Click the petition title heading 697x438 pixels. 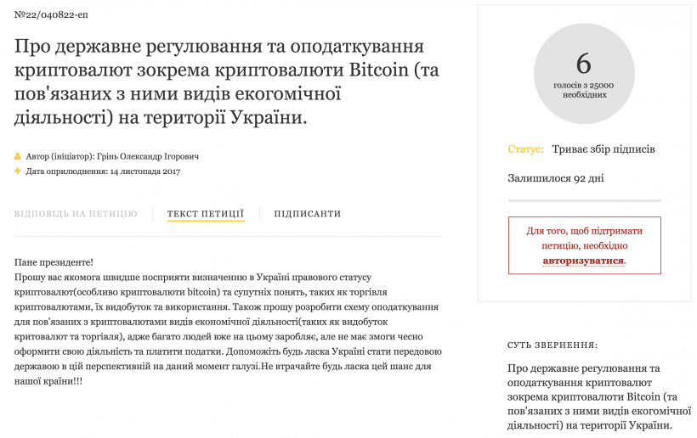227,82
